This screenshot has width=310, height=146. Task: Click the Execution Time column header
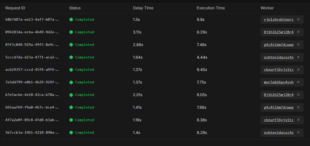[x=211, y=8]
